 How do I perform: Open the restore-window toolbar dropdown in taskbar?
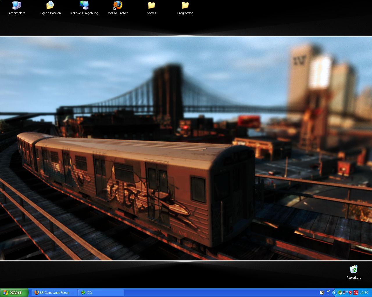pyautogui.click(x=328, y=293)
